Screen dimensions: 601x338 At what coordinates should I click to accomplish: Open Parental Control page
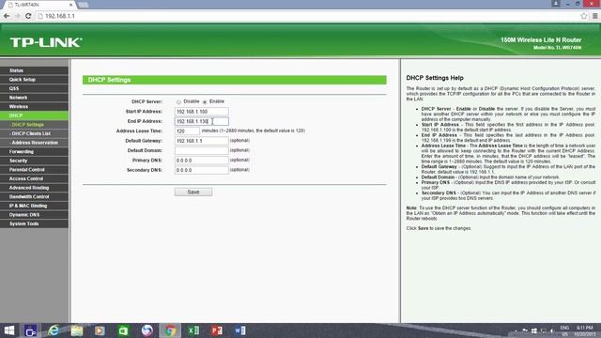[35, 169]
